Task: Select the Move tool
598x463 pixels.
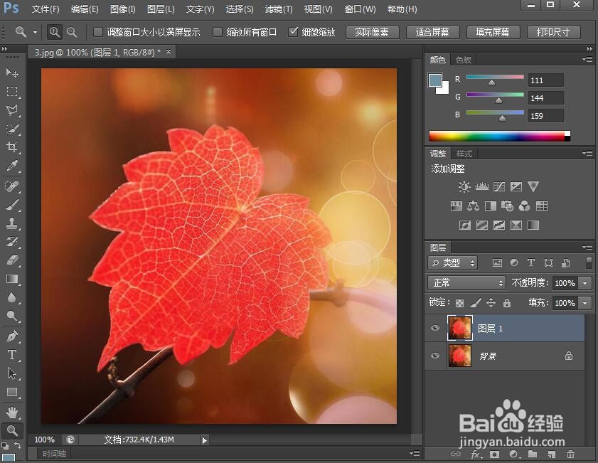Action: tap(12, 73)
